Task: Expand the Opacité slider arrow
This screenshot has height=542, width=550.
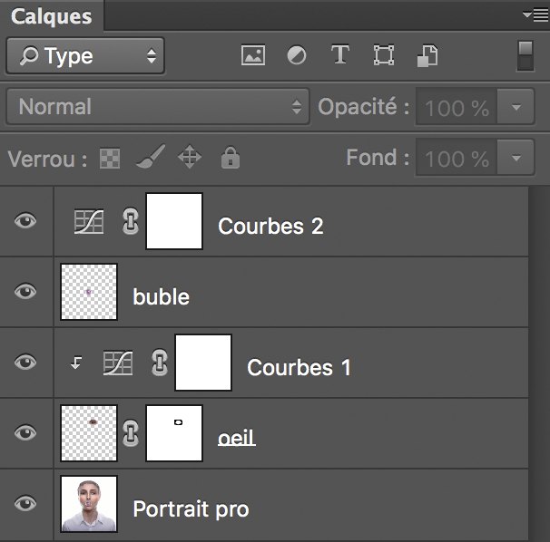Action: point(516,107)
